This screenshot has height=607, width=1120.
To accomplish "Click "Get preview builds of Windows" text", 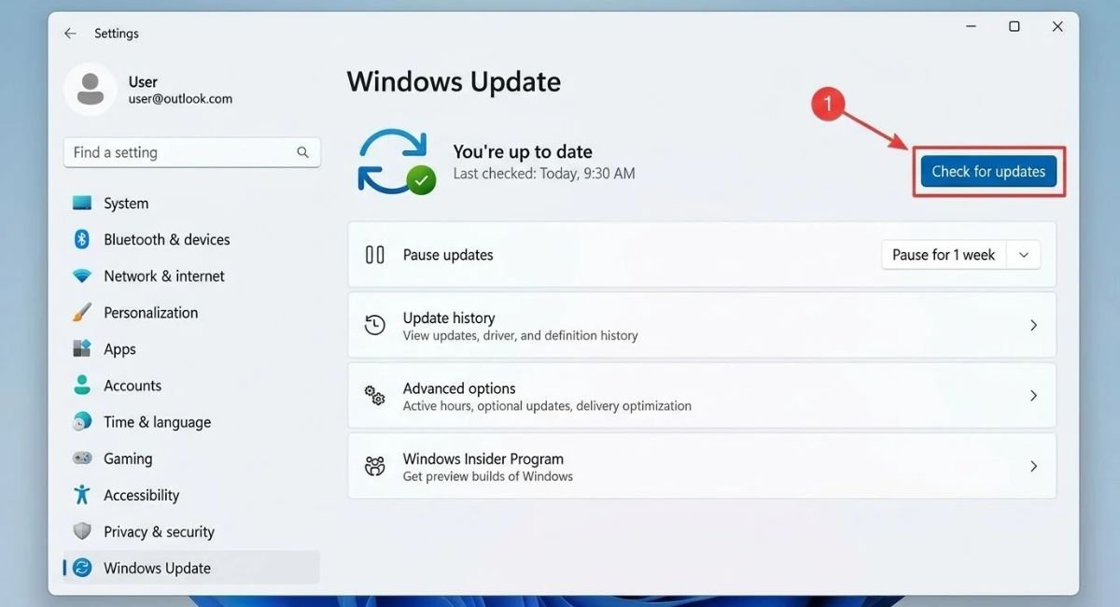I will pos(488,476).
